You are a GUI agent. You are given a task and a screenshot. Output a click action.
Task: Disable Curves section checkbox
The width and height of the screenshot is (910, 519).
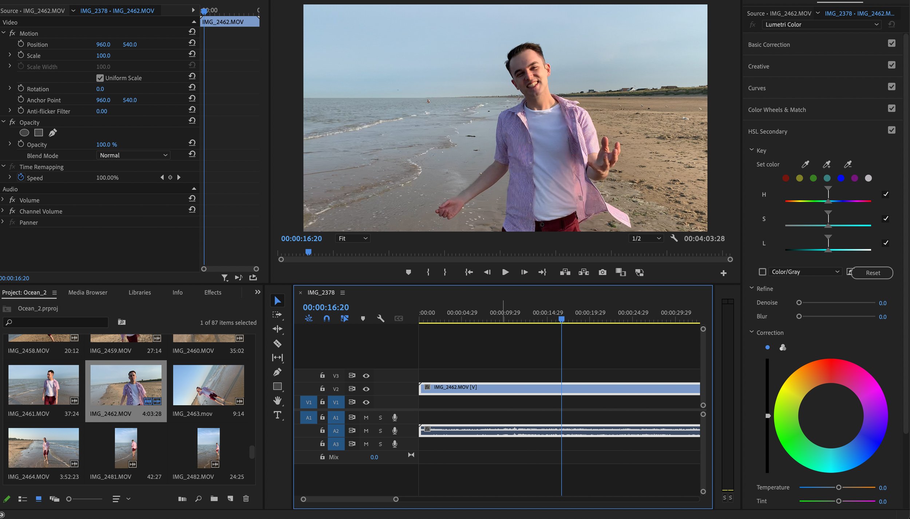tap(891, 87)
